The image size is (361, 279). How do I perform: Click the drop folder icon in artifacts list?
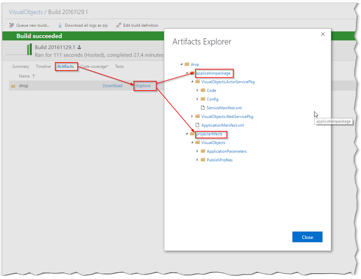13,86
